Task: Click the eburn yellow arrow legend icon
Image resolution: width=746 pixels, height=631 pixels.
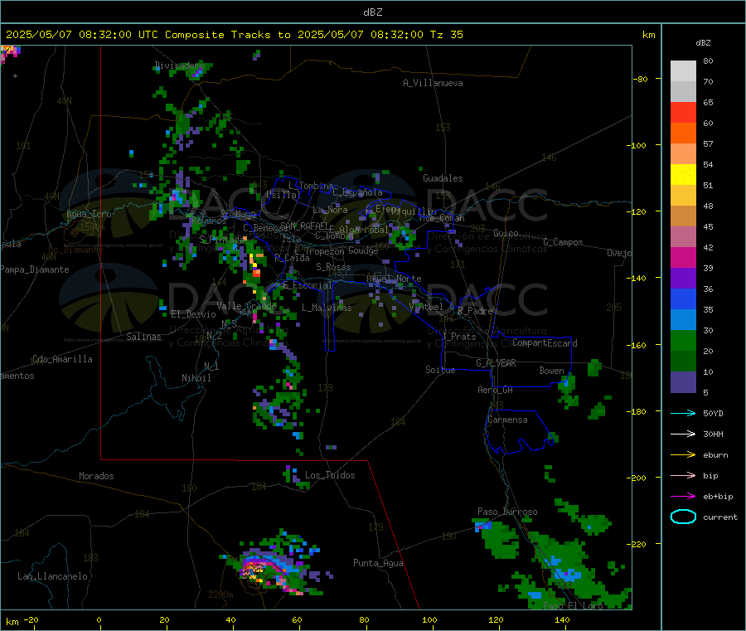Action: (683, 455)
